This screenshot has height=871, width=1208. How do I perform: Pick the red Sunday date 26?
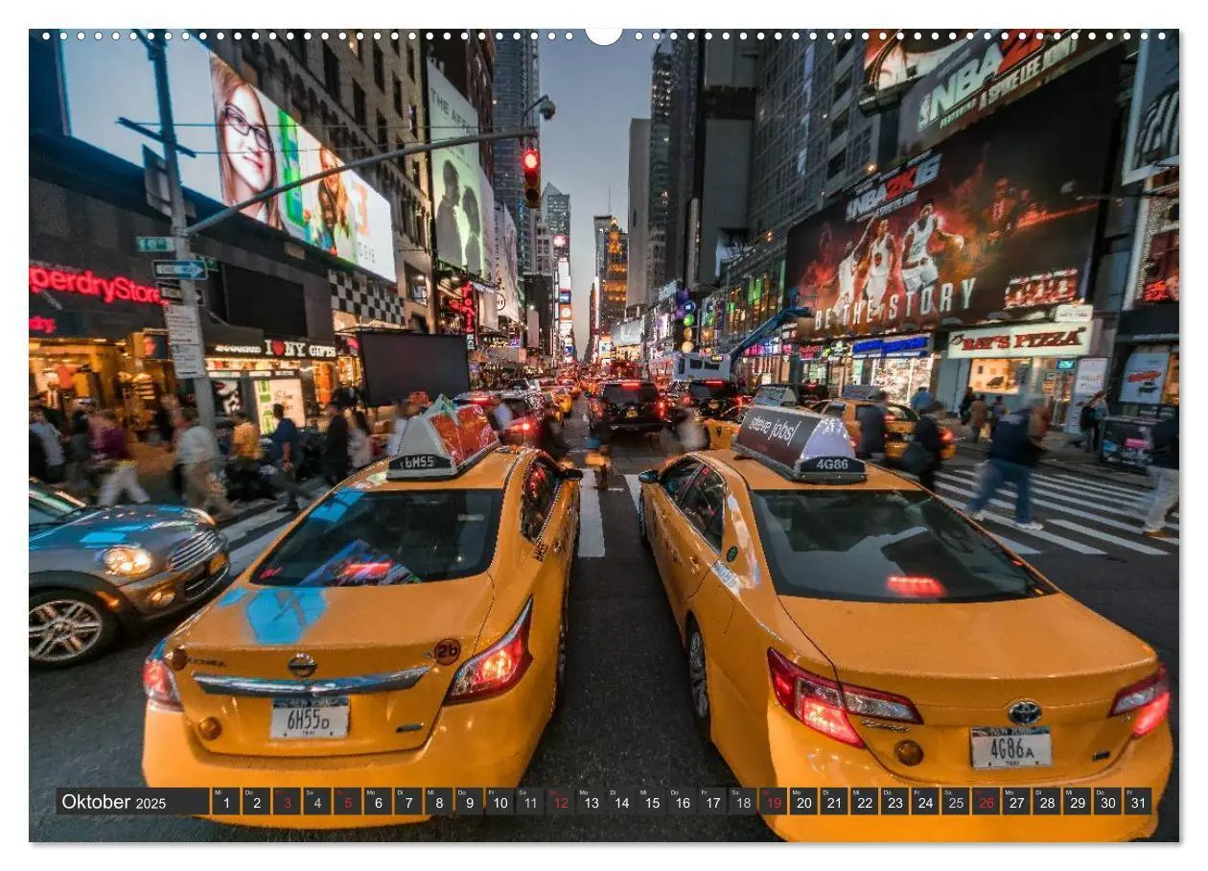[x=987, y=802]
